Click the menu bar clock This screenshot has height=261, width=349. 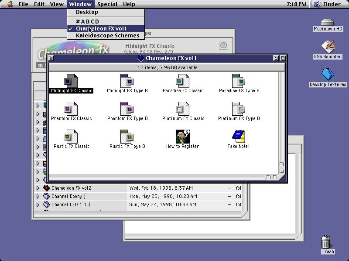pos(297,4)
